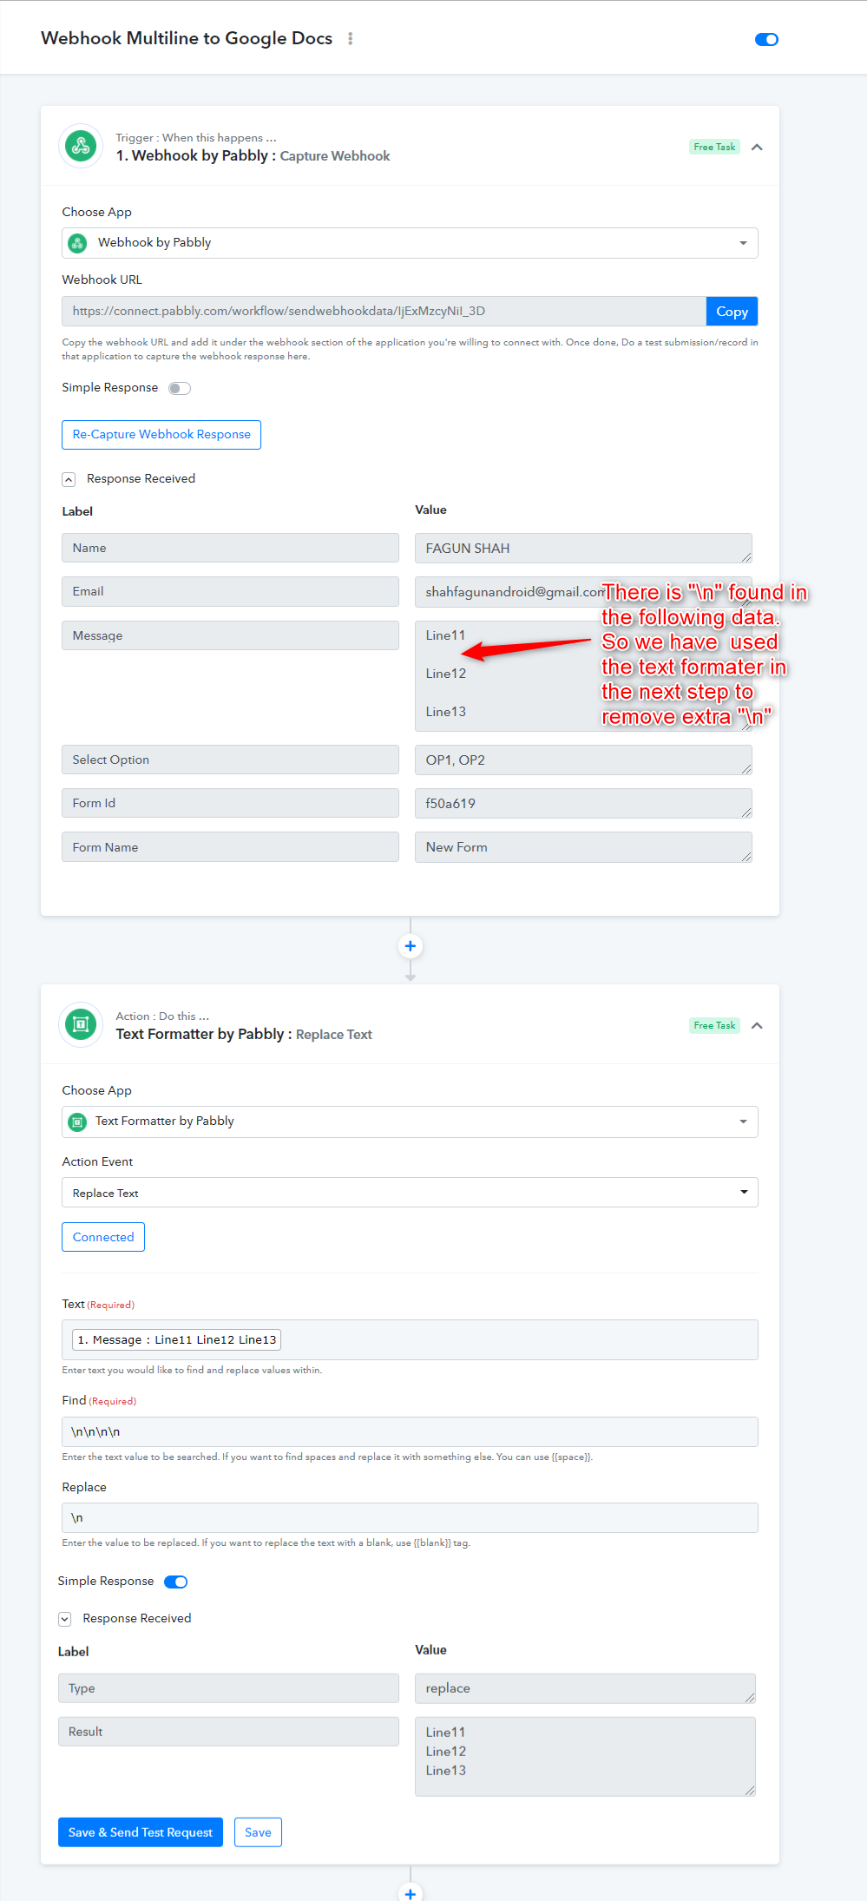Click Re-Capture Webhook Response button
This screenshot has height=1901, width=867.
coord(161,435)
